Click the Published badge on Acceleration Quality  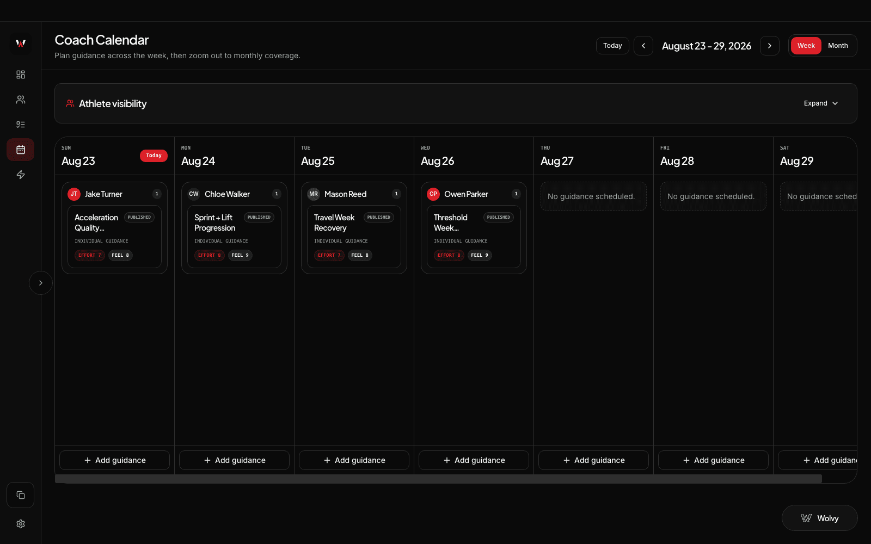pos(139,218)
